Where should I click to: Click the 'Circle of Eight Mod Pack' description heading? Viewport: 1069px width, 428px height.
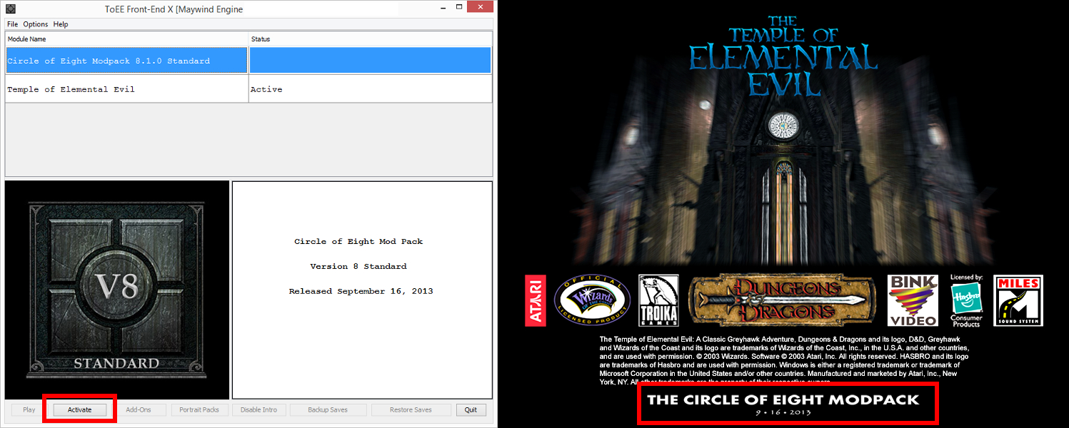[x=358, y=241]
